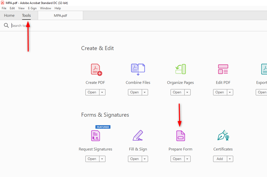Expand the Certificates Add dropdown arrow
The width and height of the screenshot is (267, 177).
click(x=230, y=159)
